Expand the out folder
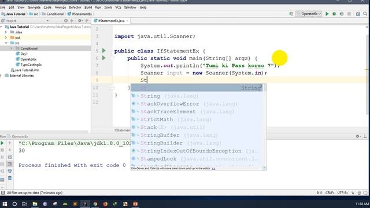 tap(6, 38)
